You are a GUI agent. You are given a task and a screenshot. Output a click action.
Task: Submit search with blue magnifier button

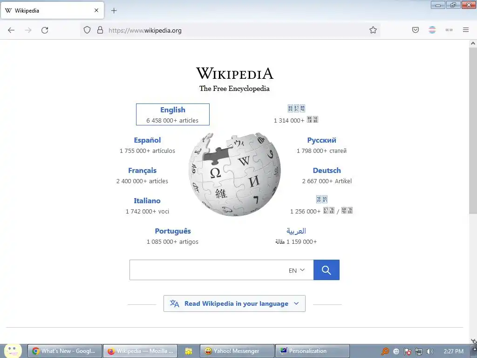point(327,270)
